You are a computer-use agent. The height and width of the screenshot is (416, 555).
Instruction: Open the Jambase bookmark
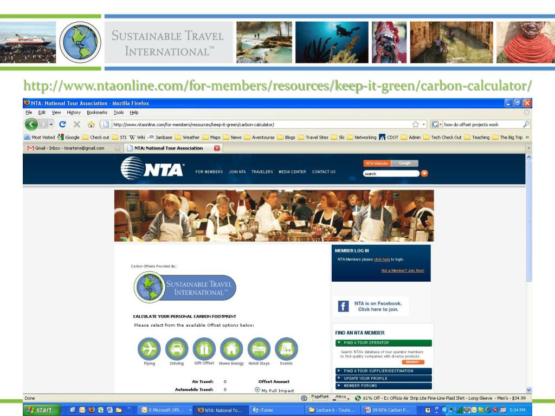pos(160,137)
